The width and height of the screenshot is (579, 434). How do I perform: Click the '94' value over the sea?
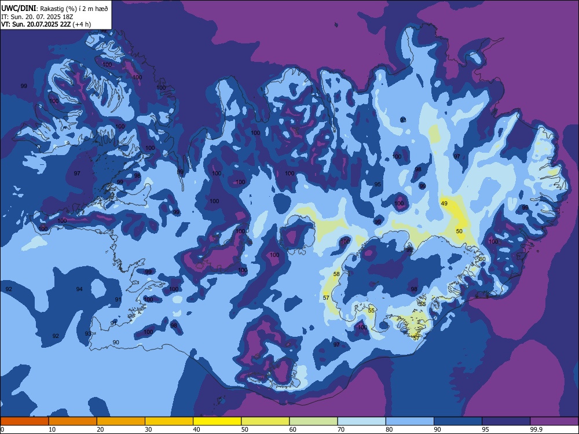pos(79,289)
